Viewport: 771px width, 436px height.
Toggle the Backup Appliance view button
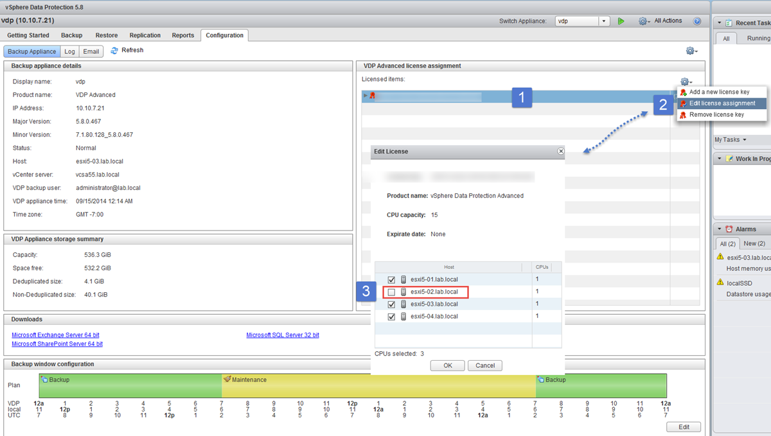[32, 51]
